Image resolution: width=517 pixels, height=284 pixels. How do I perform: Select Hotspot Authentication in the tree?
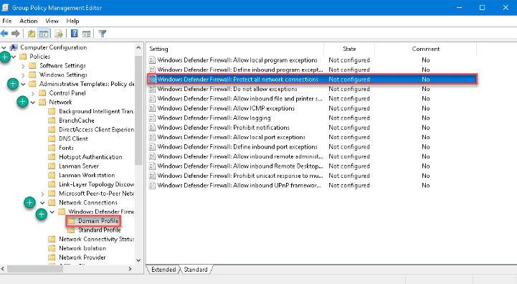click(x=90, y=157)
